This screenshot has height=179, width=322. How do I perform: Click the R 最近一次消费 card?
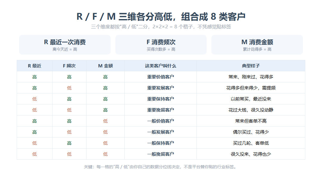pos(65,45)
